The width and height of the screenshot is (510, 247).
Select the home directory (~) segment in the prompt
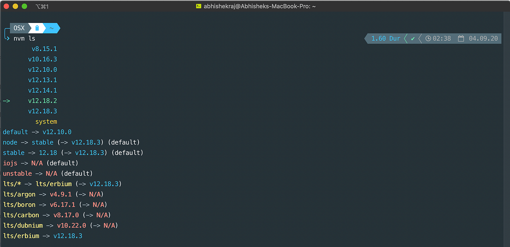[x=51, y=28]
